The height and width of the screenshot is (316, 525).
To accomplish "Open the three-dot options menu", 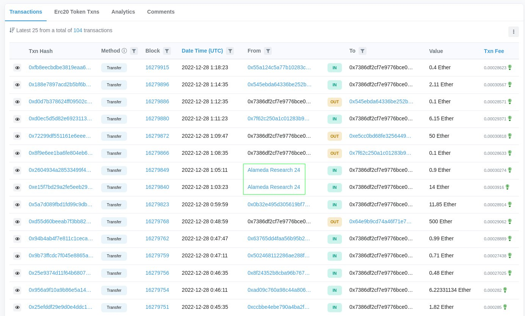I will pos(514,32).
